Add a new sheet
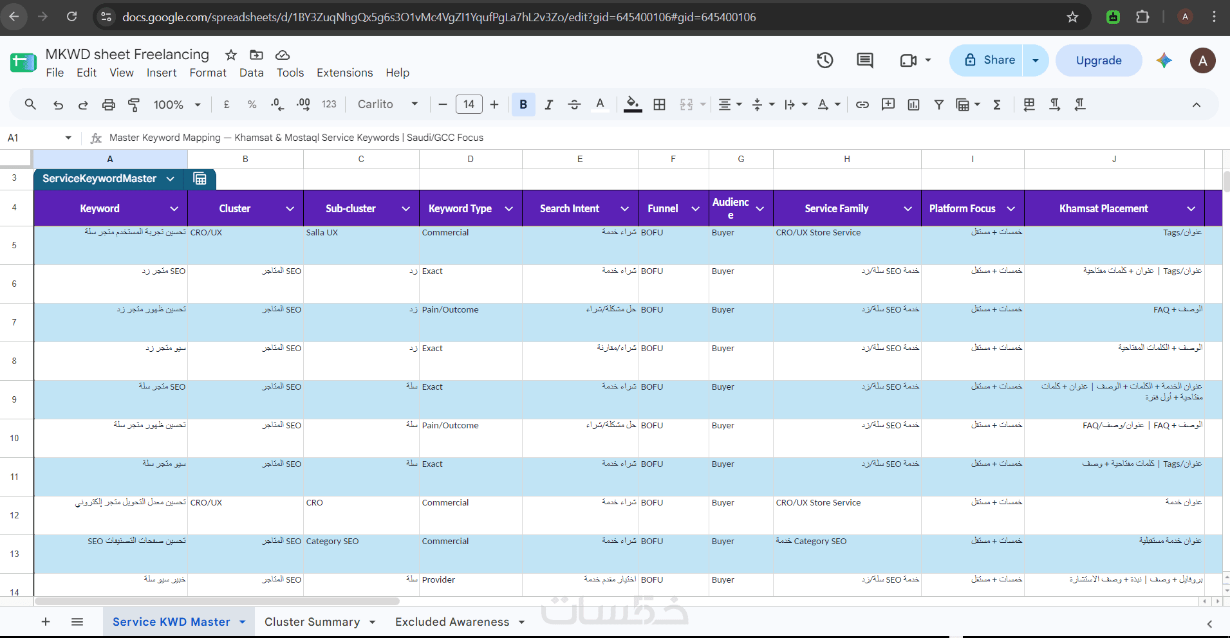This screenshot has height=638, width=1230. click(x=46, y=622)
